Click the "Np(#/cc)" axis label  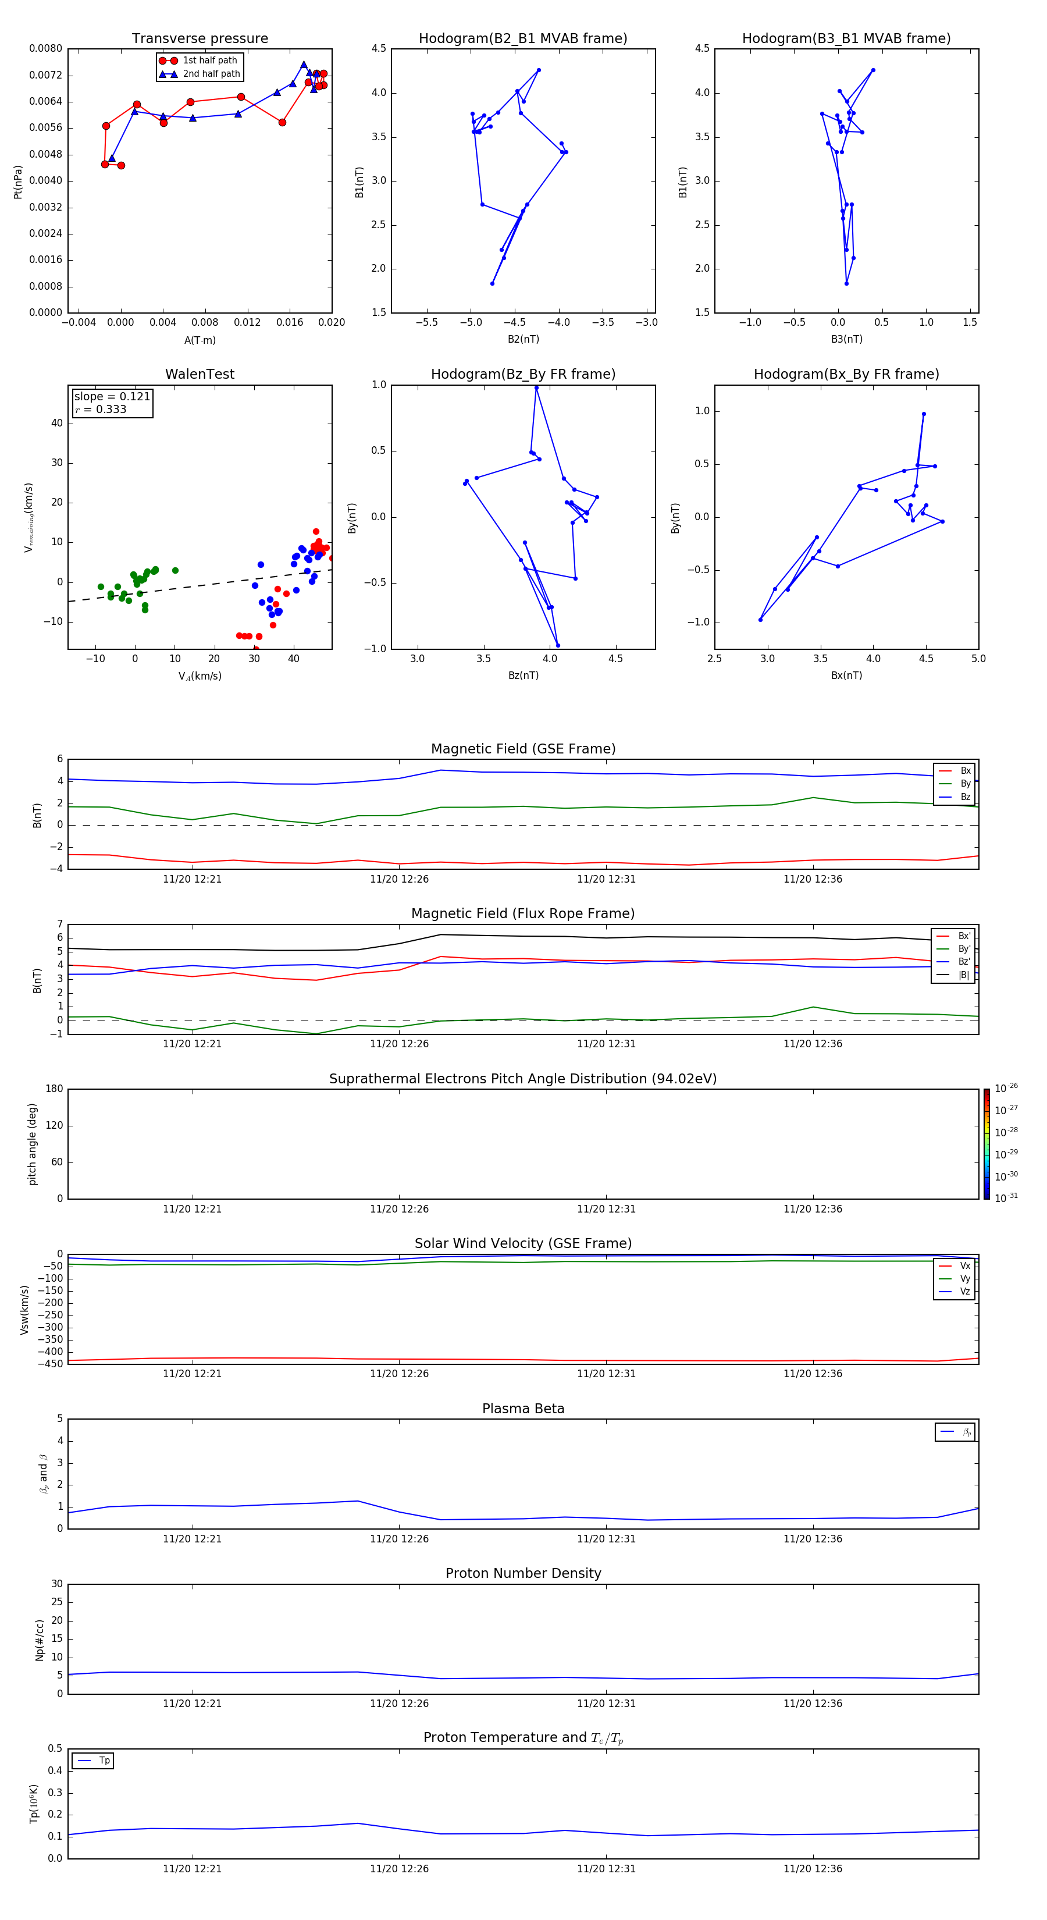pos(40,1640)
